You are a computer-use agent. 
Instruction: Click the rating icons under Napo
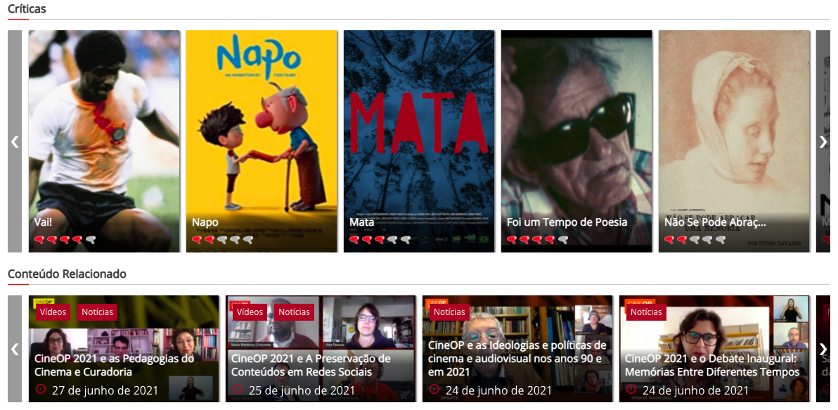click(x=222, y=240)
